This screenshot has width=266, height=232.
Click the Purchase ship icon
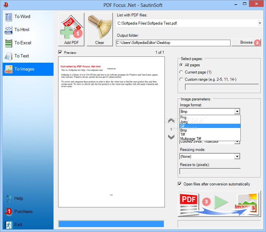pos(8,212)
